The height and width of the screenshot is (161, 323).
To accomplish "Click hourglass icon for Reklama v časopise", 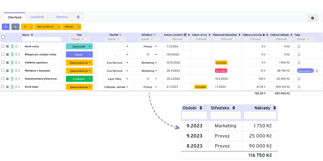I will pyautogui.click(x=12, y=71).
